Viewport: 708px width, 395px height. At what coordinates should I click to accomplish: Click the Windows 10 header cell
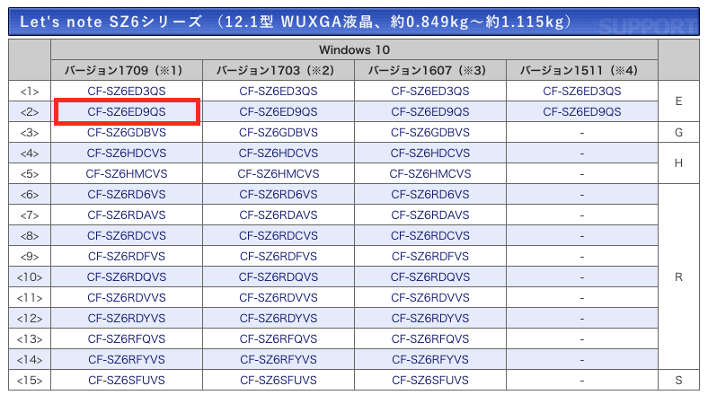tap(354, 49)
